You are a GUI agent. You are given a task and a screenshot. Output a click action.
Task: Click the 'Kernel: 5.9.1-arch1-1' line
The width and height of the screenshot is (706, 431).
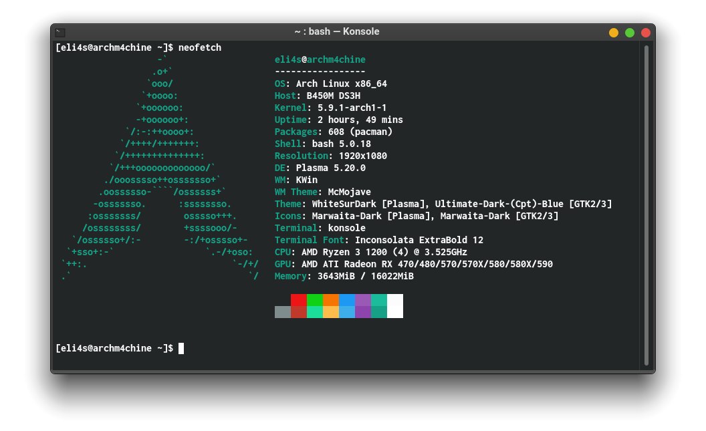330,108
